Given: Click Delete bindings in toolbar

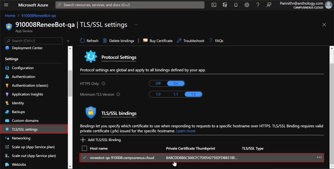Looking at the screenshot, I should coord(119,40).
